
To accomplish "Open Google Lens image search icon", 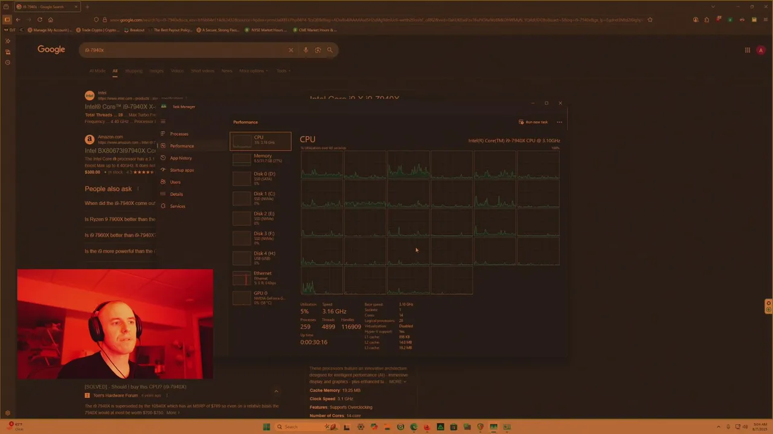I will click(318, 50).
